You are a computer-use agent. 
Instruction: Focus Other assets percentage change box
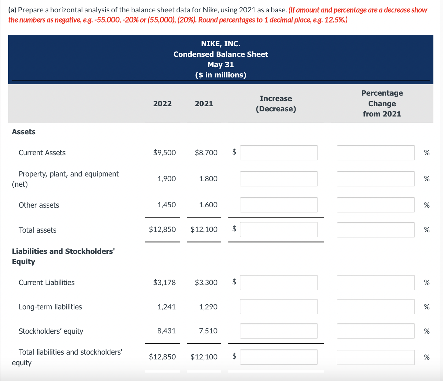pos(375,205)
